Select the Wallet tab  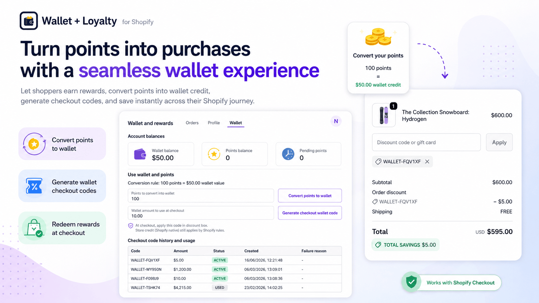236,123
